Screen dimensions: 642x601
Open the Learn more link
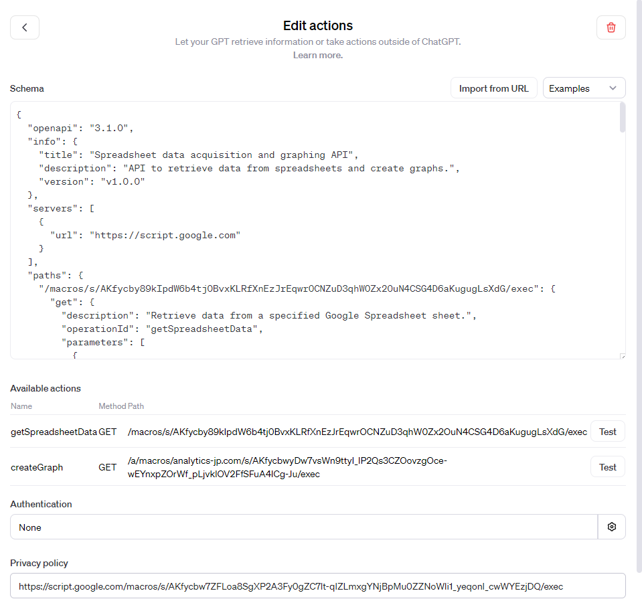[317, 55]
